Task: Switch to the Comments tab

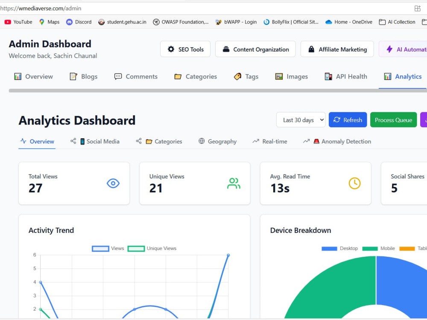Action: [x=136, y=77]
